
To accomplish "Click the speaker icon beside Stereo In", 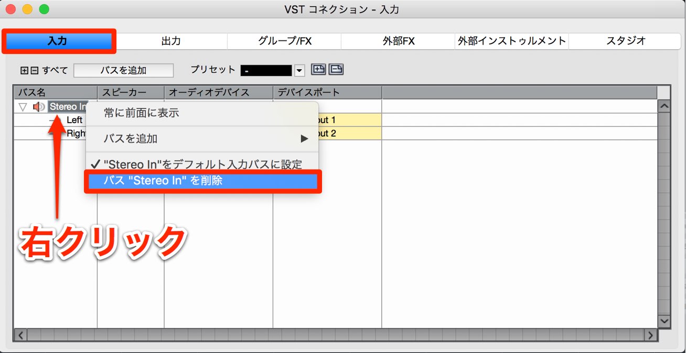I will tap(39, 107).
